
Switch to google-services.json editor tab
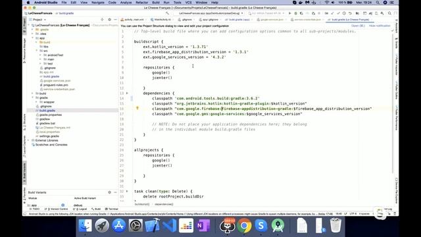coord(271,20)
